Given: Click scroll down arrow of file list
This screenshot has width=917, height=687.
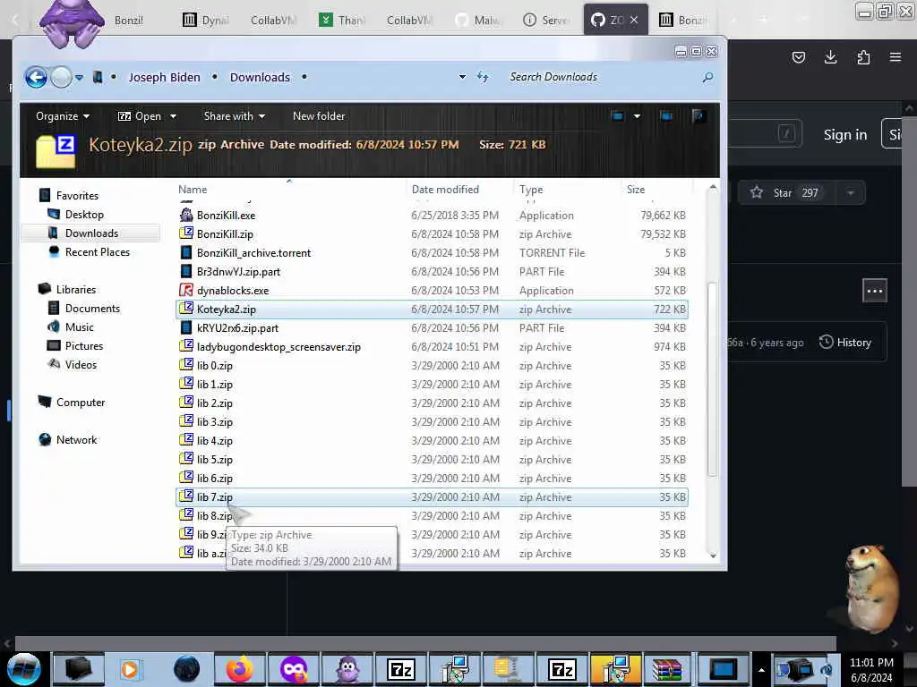Looking at the screenshot, I should tap(712, 556).
